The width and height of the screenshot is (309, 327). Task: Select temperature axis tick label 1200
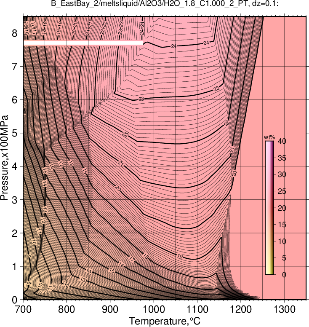pos(241,309)
